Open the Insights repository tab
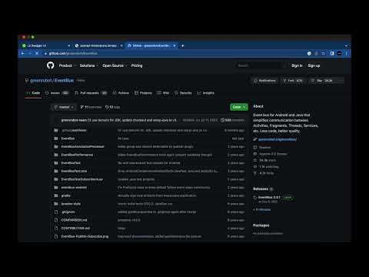The height and width of the screenshot is (277, 369). [x=205, y=93]
